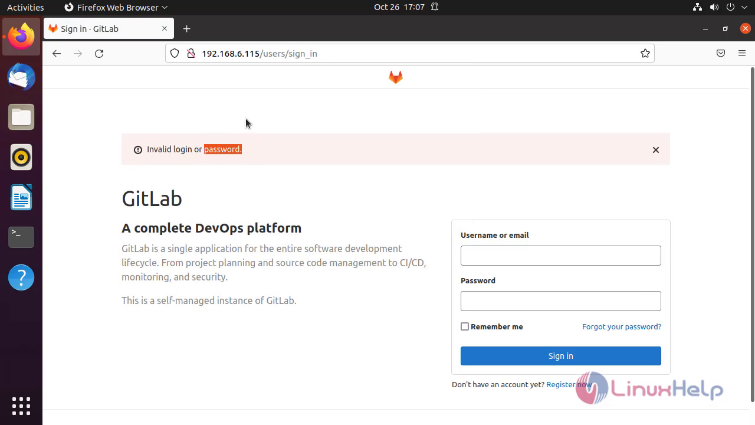755x425 pixels.
Task: Click the blue Sign in button
Action: click(561, 356)
